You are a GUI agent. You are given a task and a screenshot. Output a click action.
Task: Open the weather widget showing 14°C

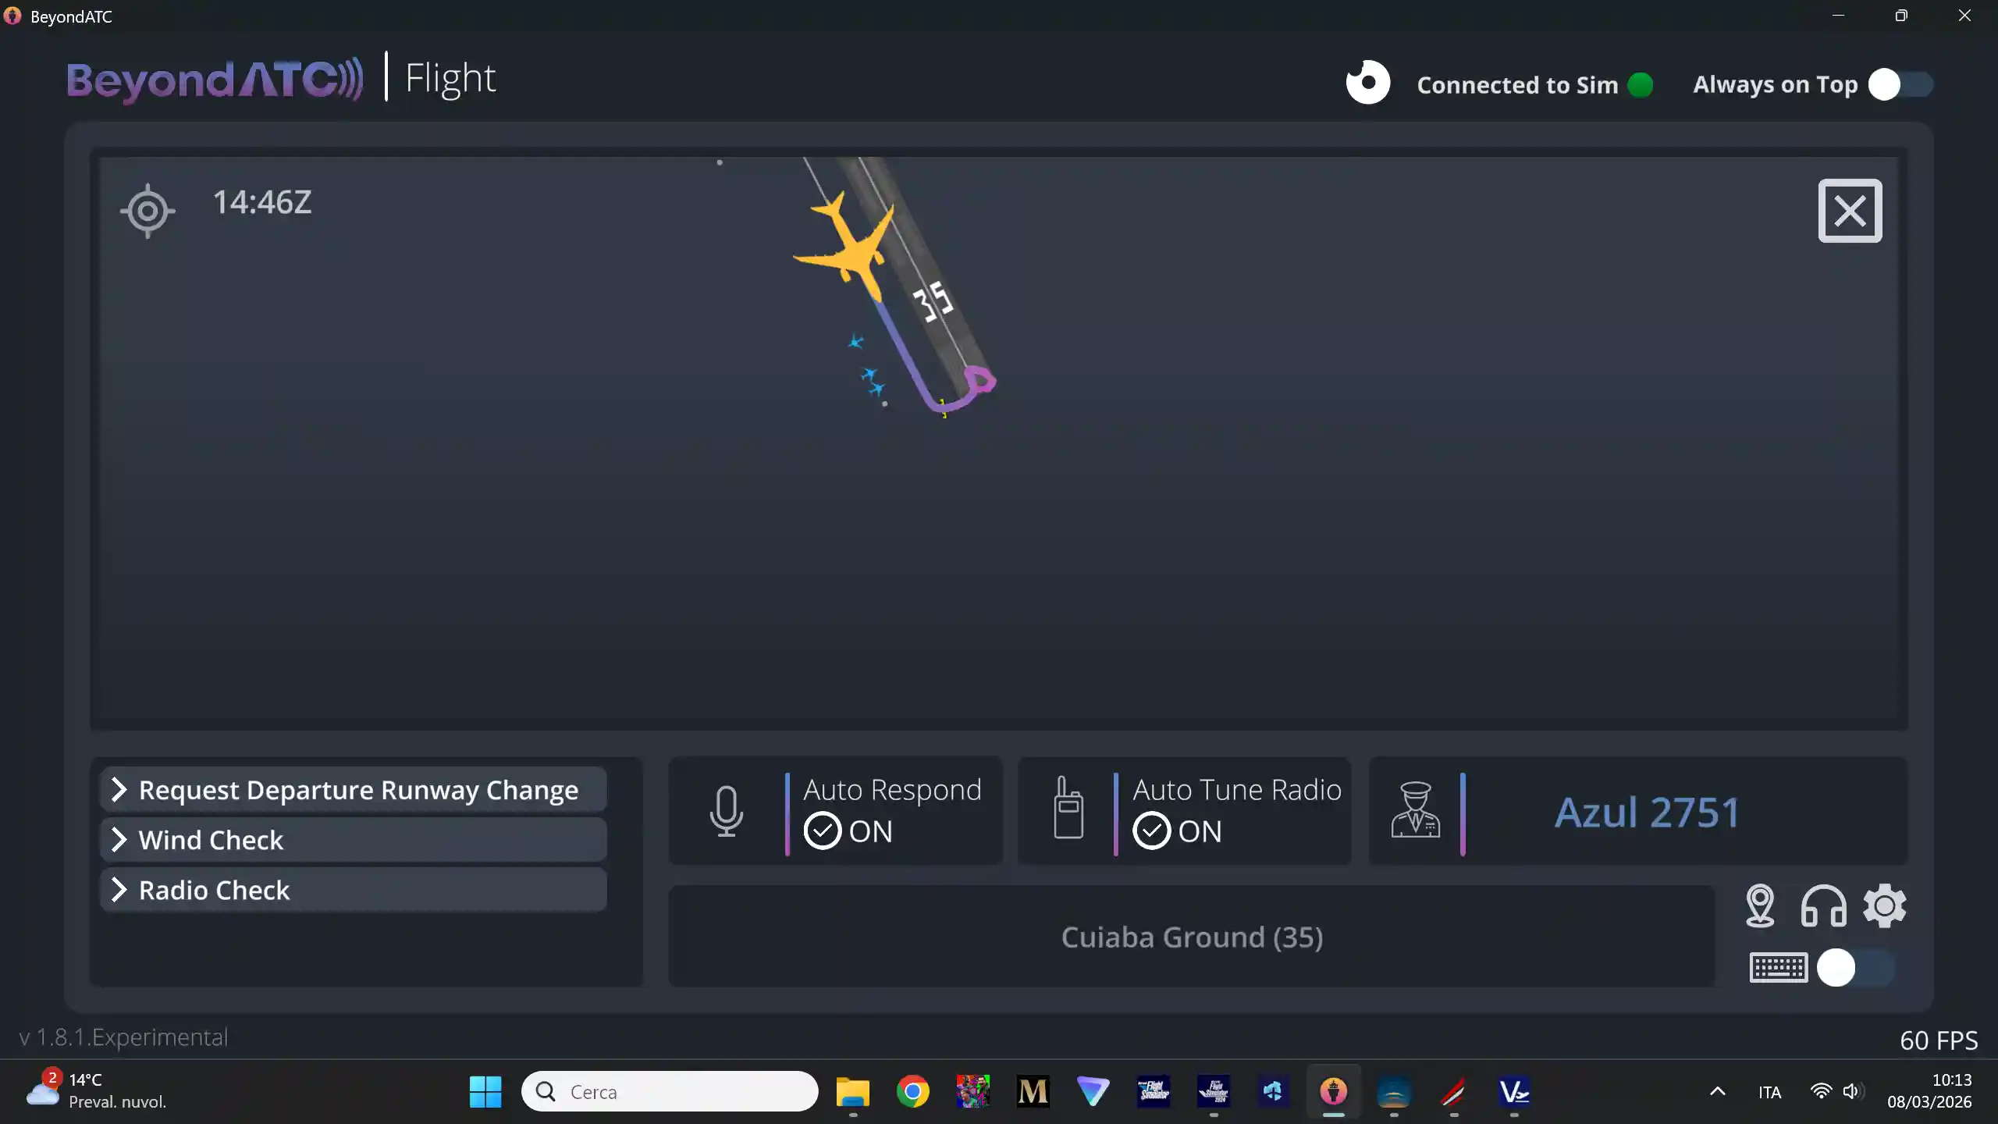tap(95, 1090)
